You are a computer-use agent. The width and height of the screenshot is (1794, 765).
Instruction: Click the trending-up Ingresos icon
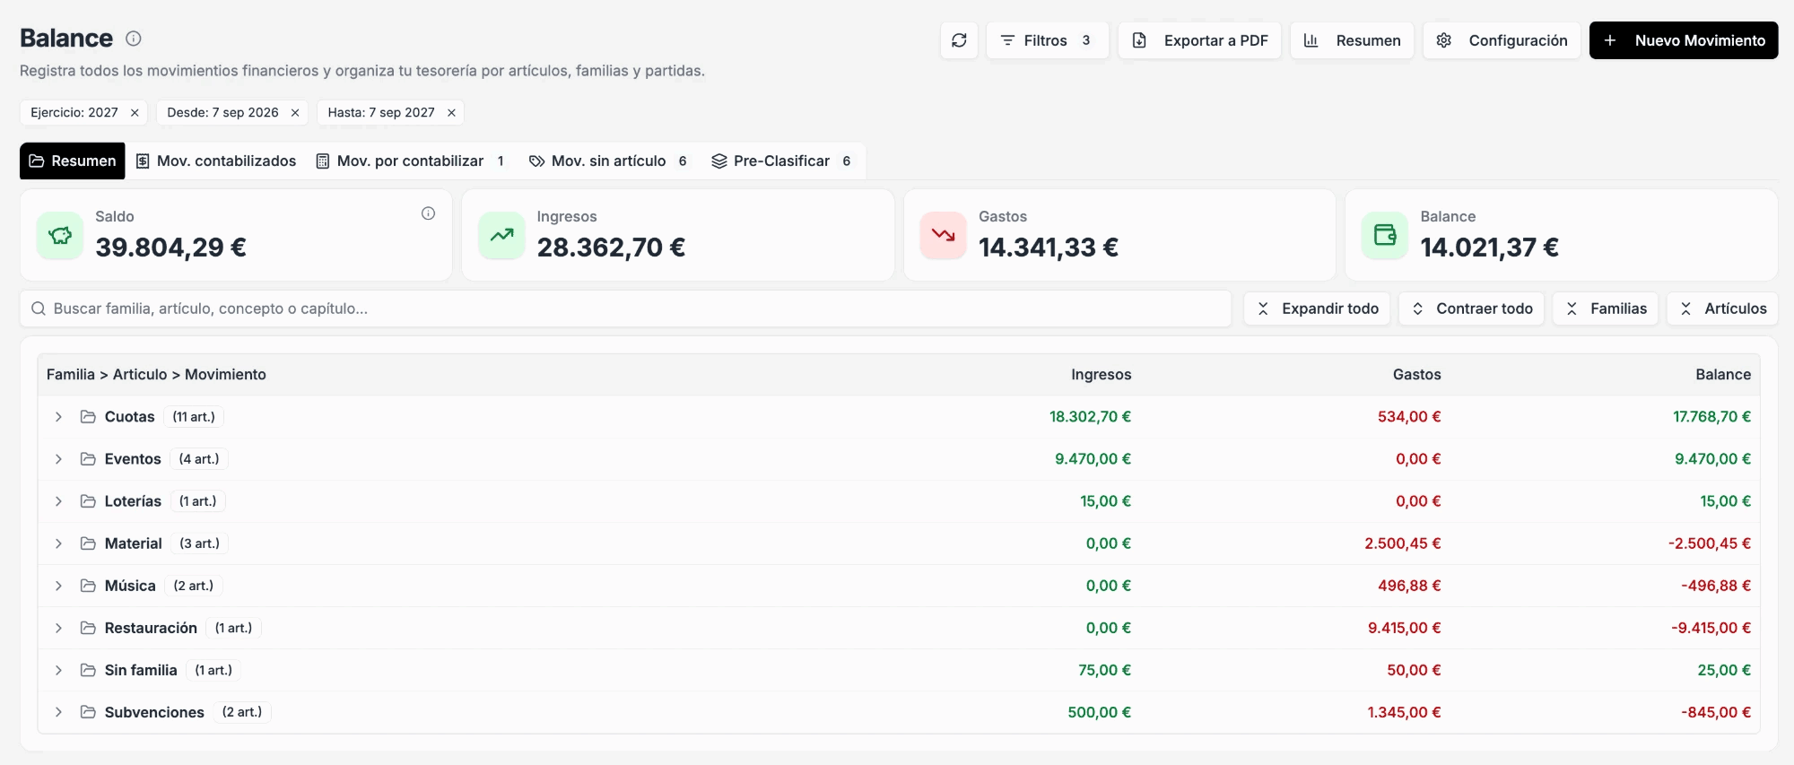pyautogui.click(x=501, y=236)
